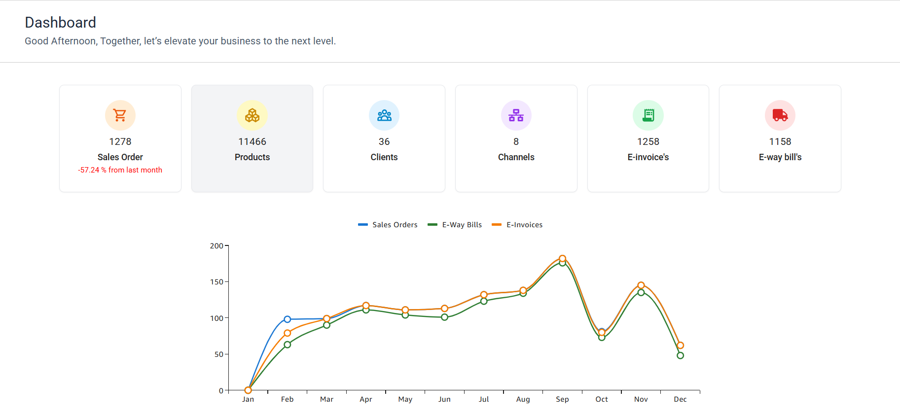The image size is (900, 416).
Task: Select the 8 Channels count
Action: tap(516, 142)
